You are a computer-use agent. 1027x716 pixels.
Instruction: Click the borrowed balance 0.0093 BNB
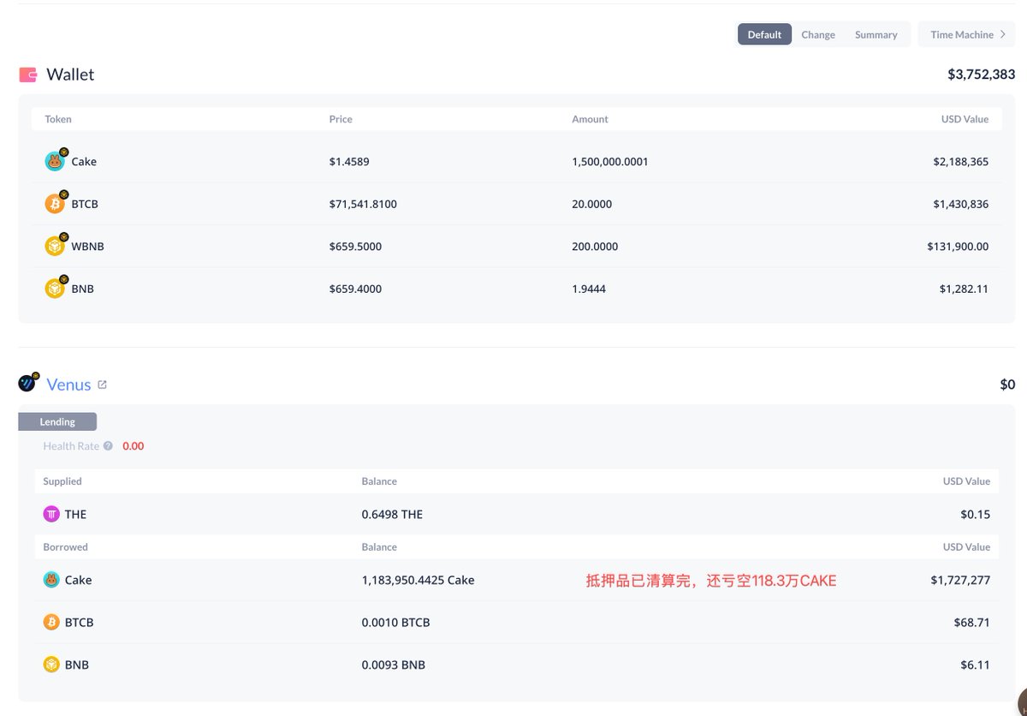393,665
